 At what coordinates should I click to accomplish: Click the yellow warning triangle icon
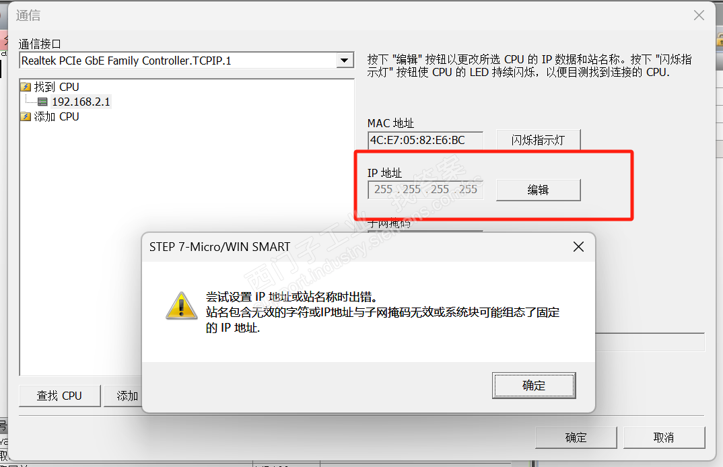click(182, 306)
